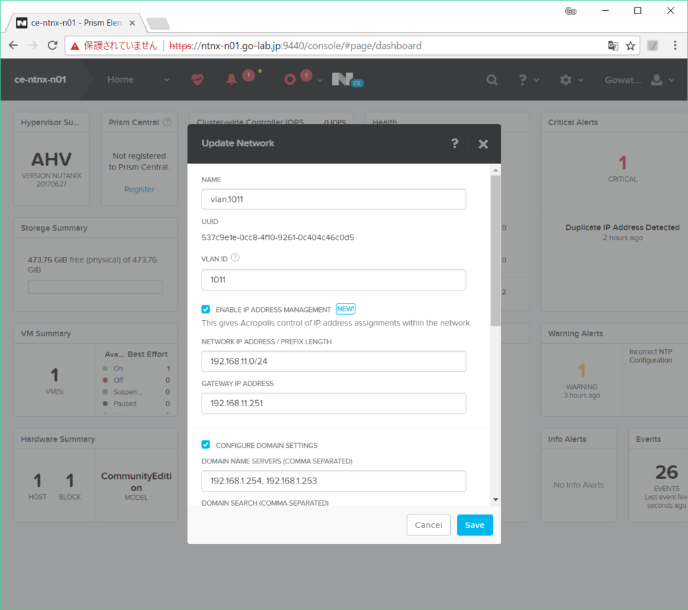Toggle Configure Domain Settings checkbox
The image size is (688, 610).
coord(206,445)
